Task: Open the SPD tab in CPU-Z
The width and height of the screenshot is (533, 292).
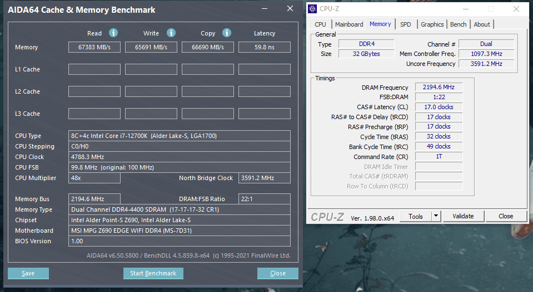Action: point(406,24)
